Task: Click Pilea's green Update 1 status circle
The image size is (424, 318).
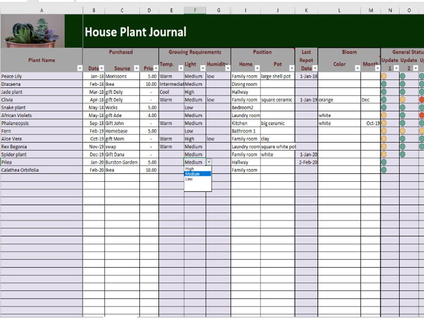Action: point(384,162)
